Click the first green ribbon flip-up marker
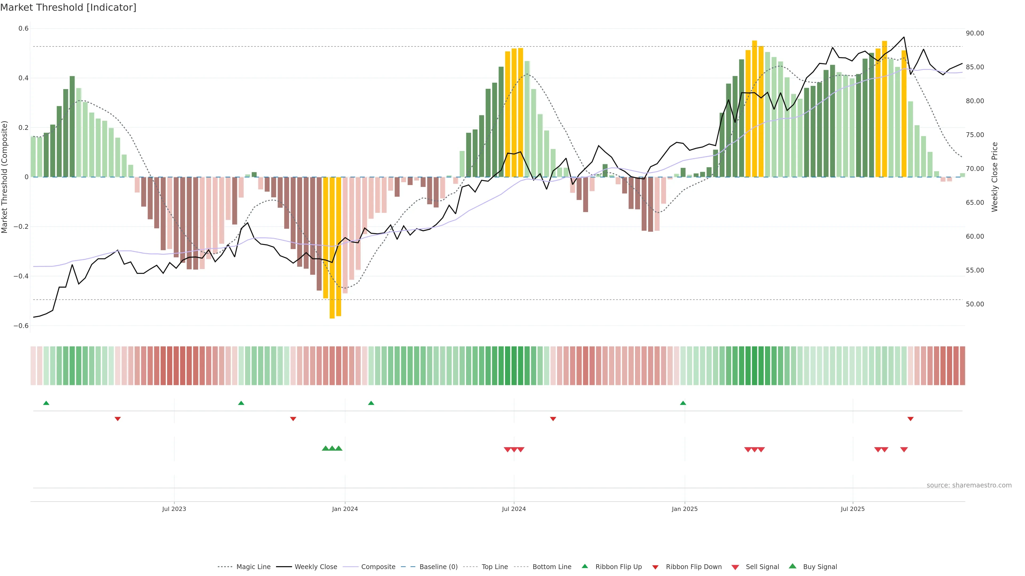The height and width of the screenshot is (576, 1025). pos(46,403)
